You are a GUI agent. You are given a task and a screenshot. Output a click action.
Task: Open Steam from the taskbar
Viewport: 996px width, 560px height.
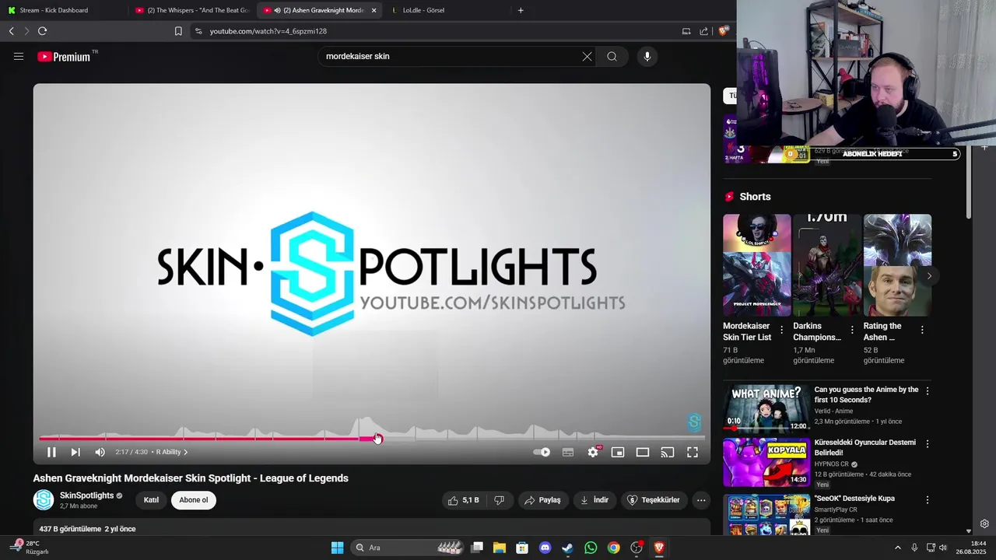567,548
